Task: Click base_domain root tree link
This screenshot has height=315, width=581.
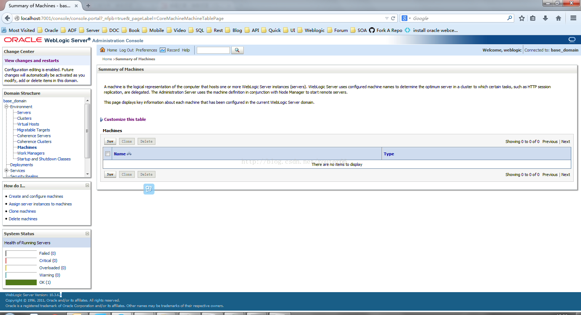Action: click(x=15, y=101)
